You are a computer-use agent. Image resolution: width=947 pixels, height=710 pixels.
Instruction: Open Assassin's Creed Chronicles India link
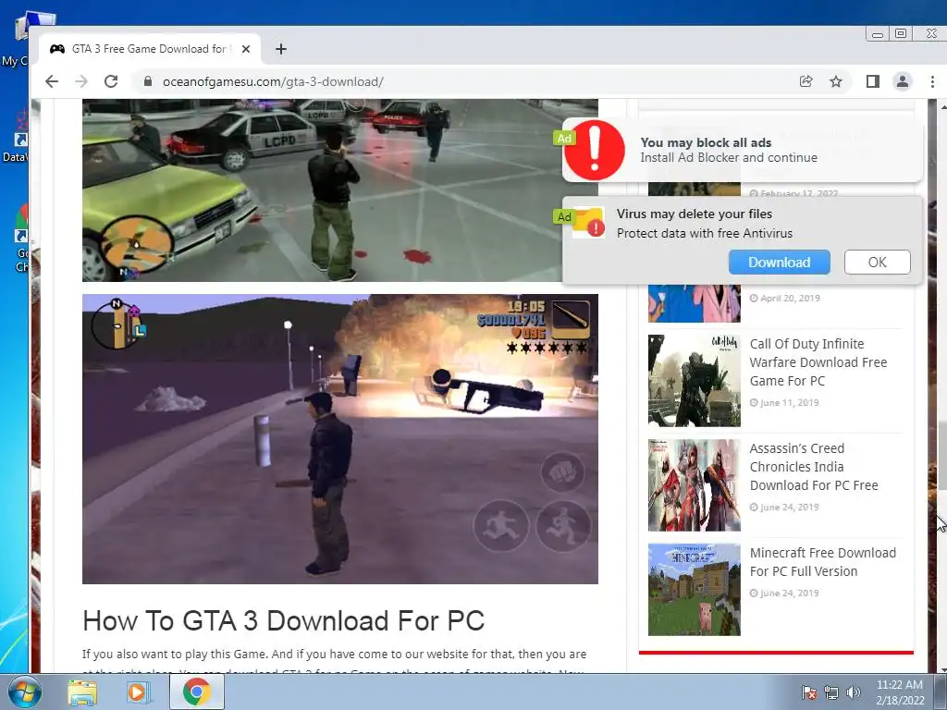coord(814,467)
